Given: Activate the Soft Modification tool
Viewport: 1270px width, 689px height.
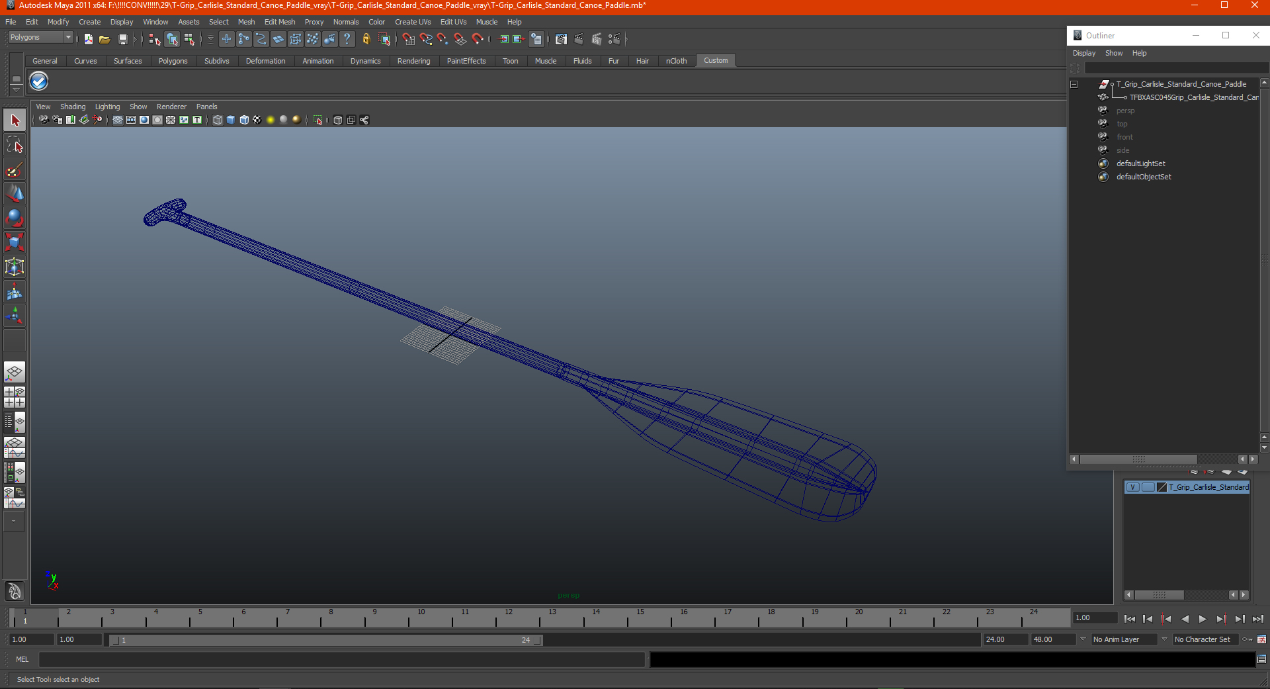Looking at the screenshot, I should pyautogui.click(x=15, y=291).
